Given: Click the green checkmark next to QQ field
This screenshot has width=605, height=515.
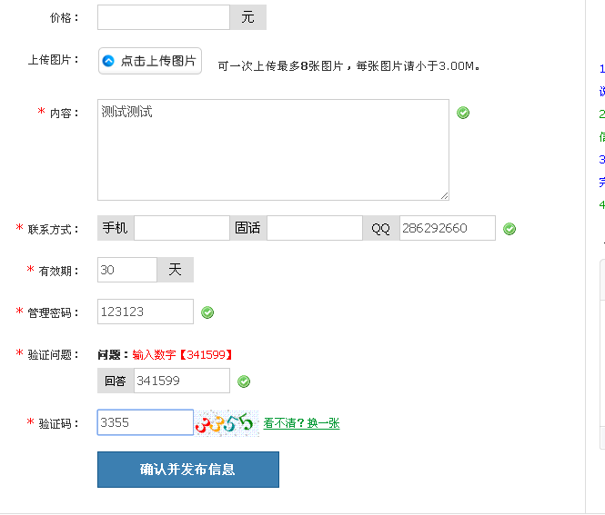Looking at the screenshot, I should coord(509,229).
